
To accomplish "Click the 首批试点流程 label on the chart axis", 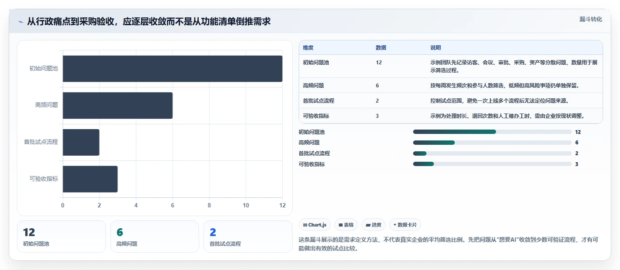I will pyautogui.click(x=41, y=142).
